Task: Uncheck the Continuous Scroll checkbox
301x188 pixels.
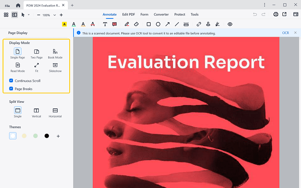Action: tap(11, 80)
